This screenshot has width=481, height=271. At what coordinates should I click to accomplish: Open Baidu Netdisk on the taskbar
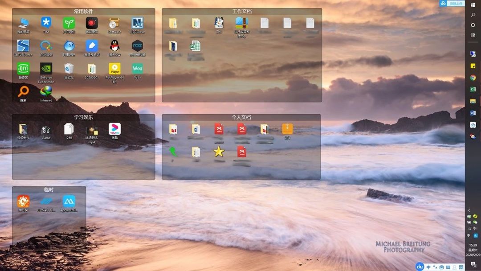click(473, 125)
